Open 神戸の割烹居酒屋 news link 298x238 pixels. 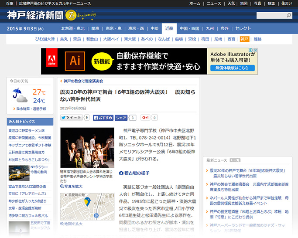(x=249, y=214)
